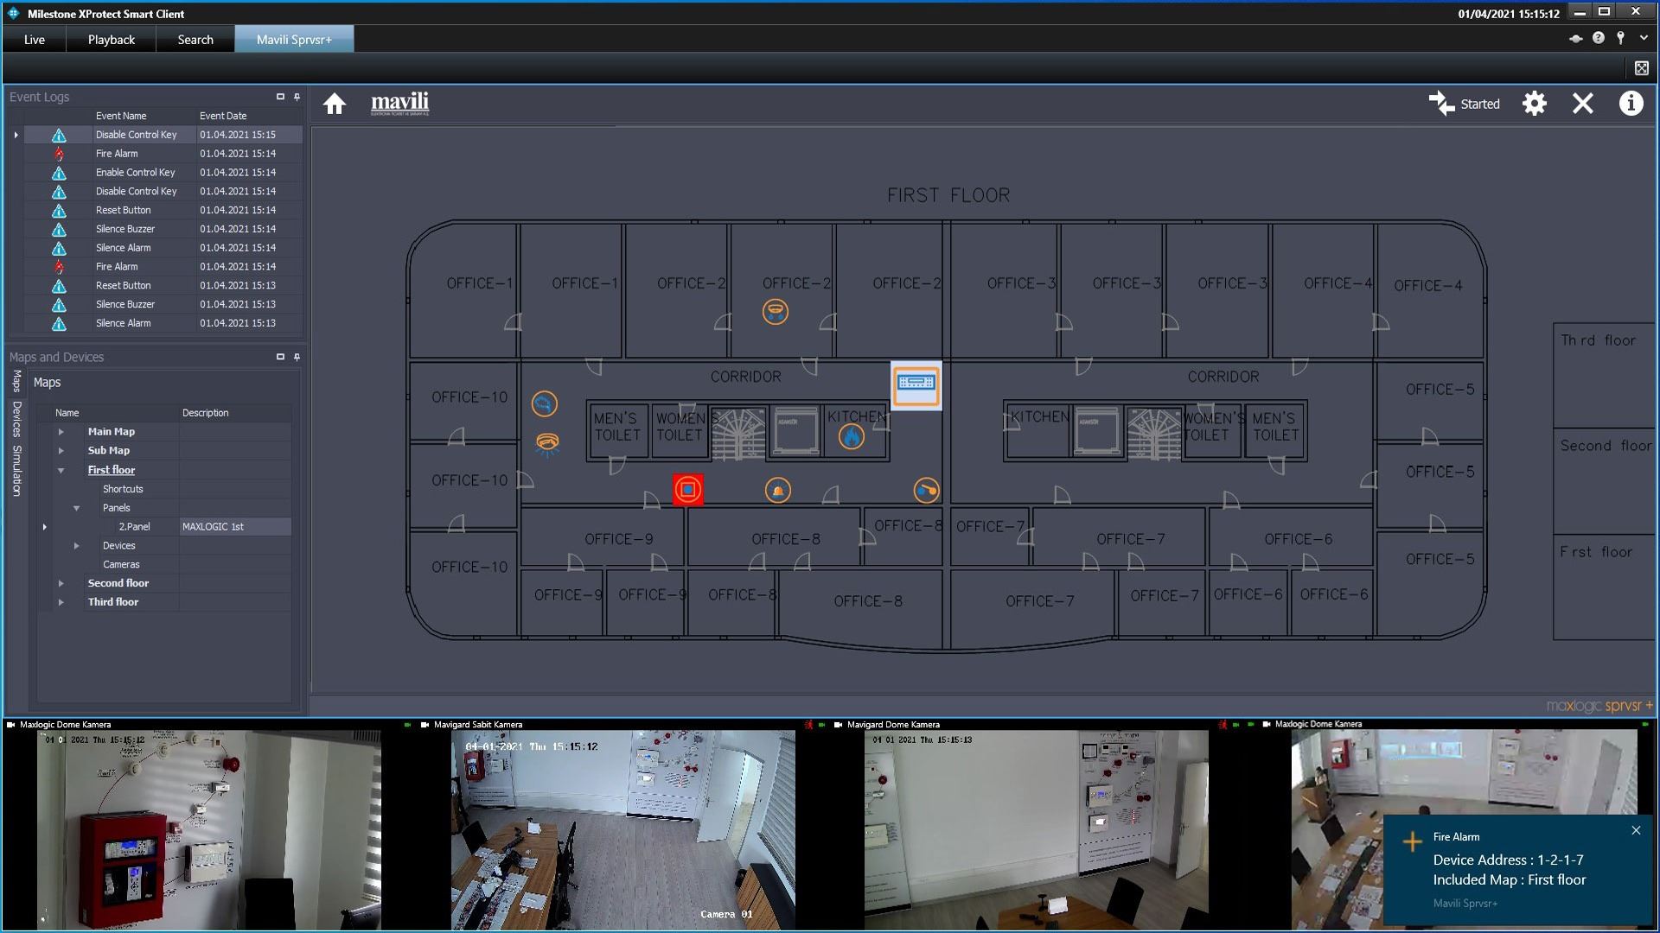Open the Third floor map thumbnail

tap(1605, 375)
